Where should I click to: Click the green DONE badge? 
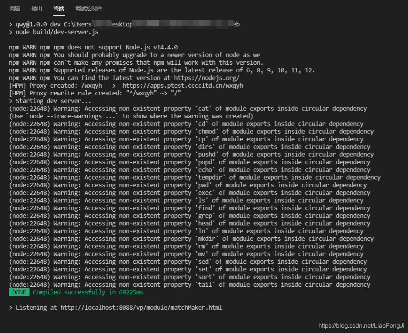(19, 292)
